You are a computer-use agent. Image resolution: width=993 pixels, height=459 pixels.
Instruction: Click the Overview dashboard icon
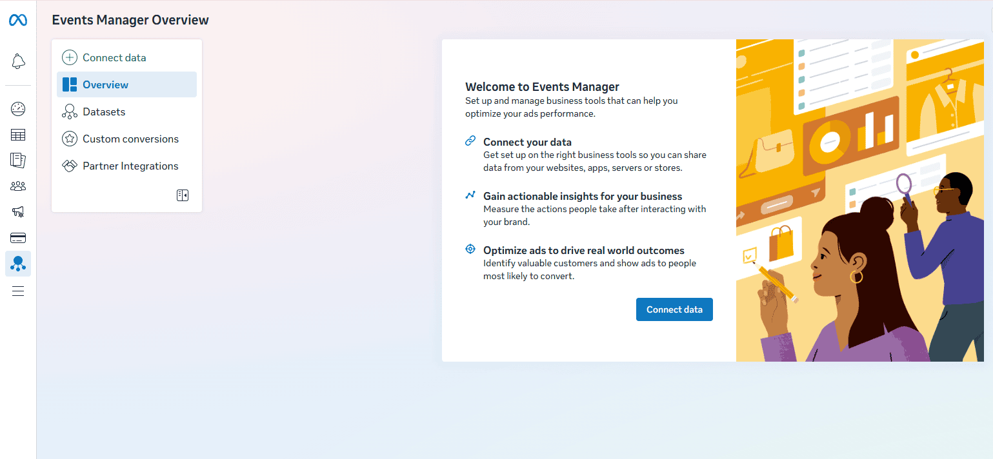point(70,84)
